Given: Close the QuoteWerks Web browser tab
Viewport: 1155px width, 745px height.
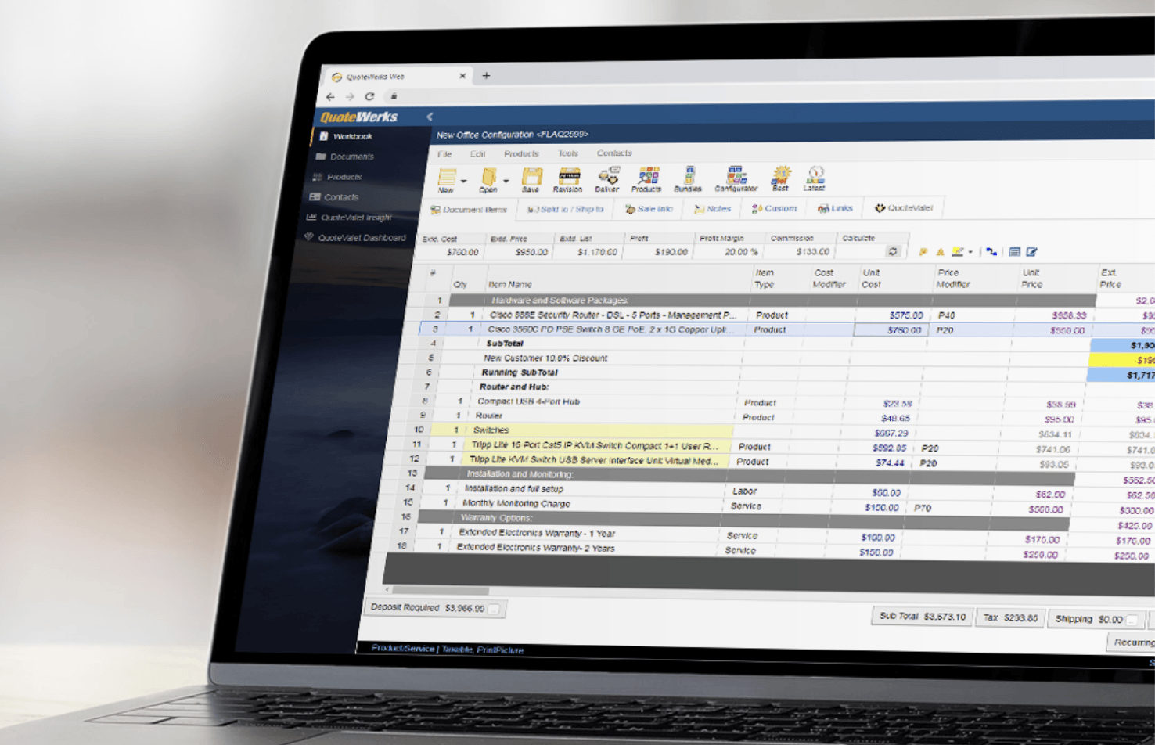Looking at the screenshot, I should tap(462, 76).
